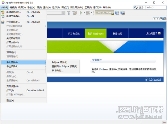Choose 从 ZIP(Z)... import option
167x124 pixels.
click(x=57, y=71)
